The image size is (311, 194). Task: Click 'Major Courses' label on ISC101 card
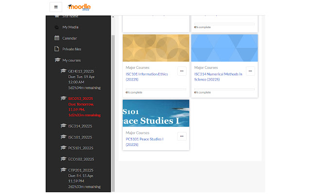click(x=138, y=67)
